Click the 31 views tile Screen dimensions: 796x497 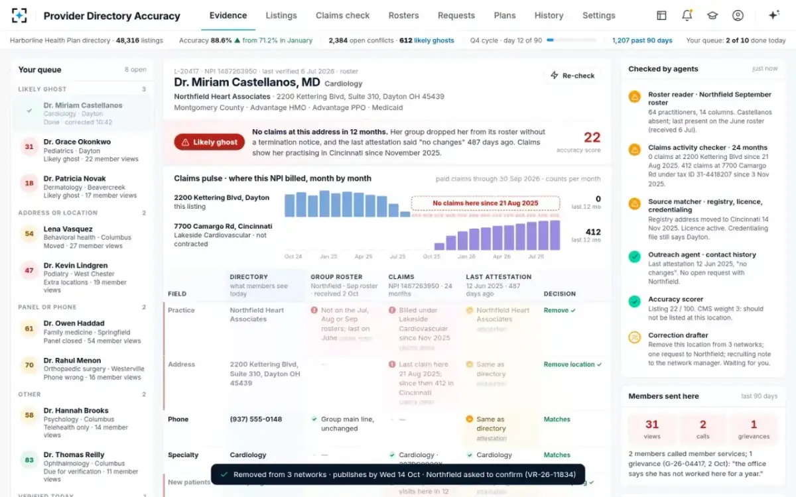pyautogui.click(x=652, y=429)
